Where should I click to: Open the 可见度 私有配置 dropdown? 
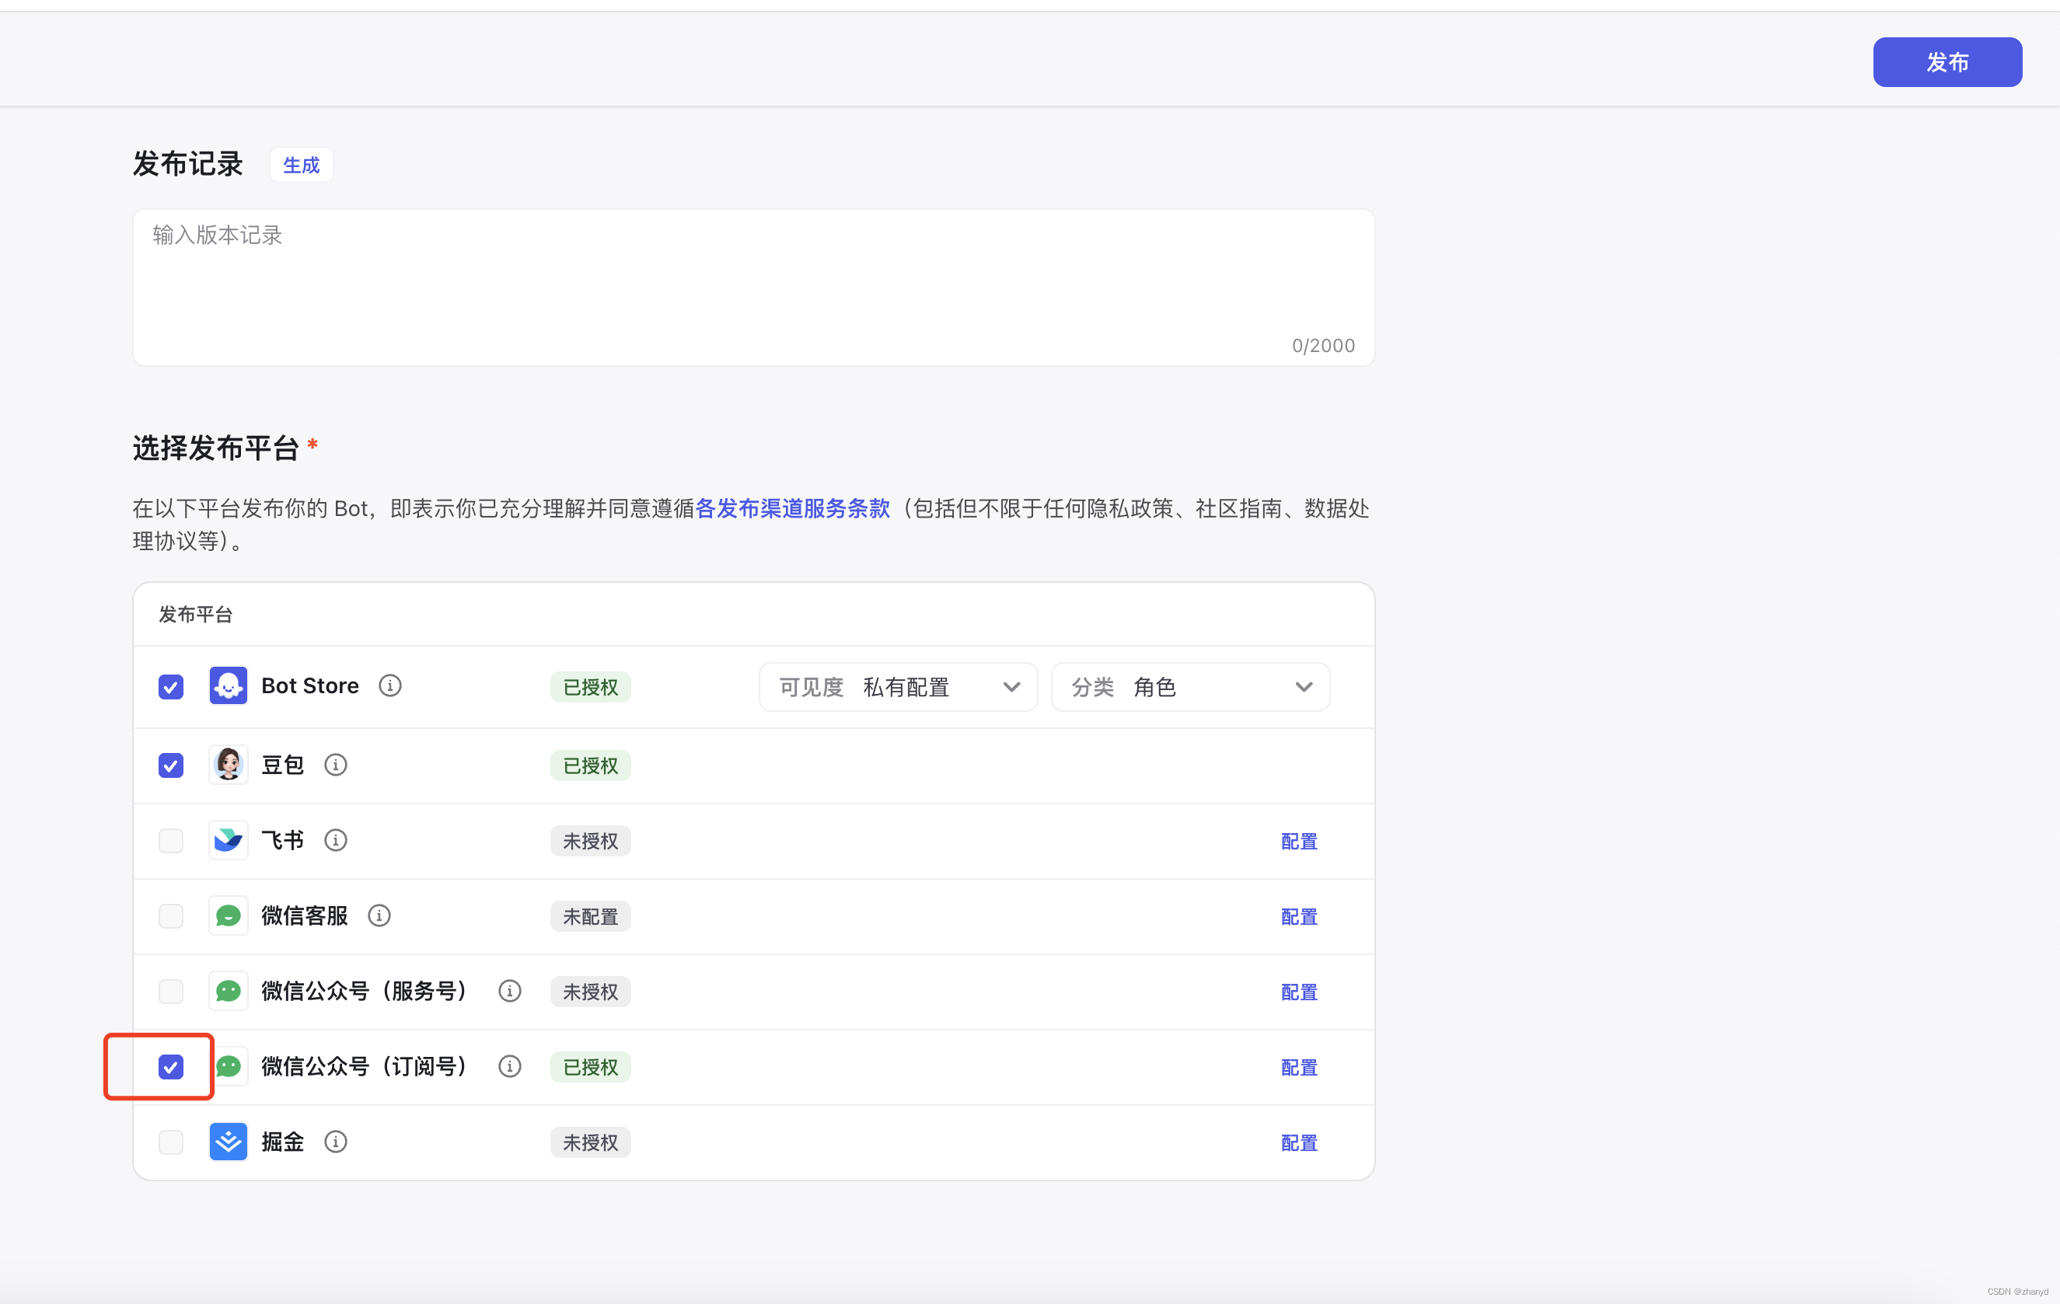tap(899, 687)
